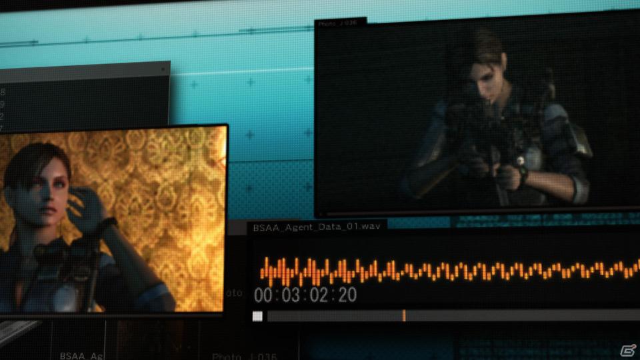Click the plus crosshair marker just above the wallpaper photo

tap(193, 85)
